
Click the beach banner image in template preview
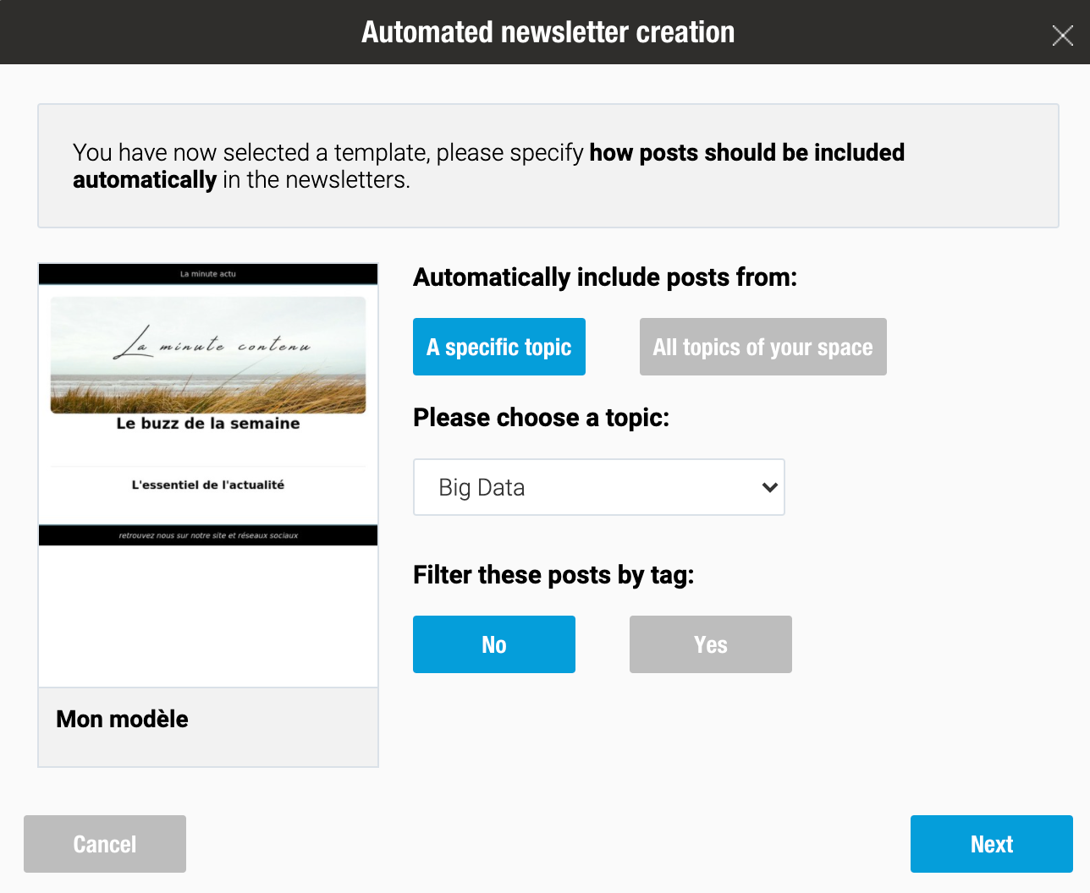[208, 355]
